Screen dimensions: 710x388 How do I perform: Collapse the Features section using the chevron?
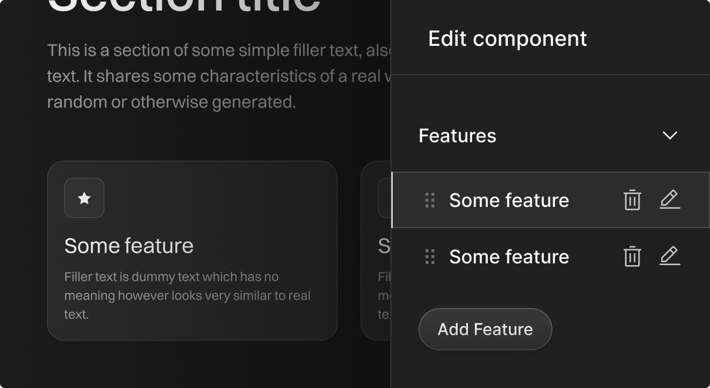pos(669,136)
